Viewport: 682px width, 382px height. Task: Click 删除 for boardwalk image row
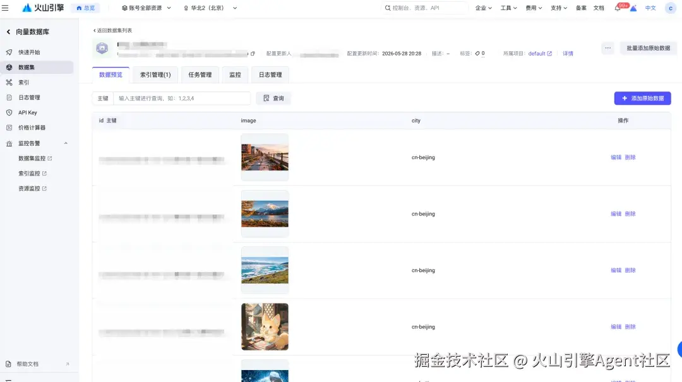(x=630, y=157)
